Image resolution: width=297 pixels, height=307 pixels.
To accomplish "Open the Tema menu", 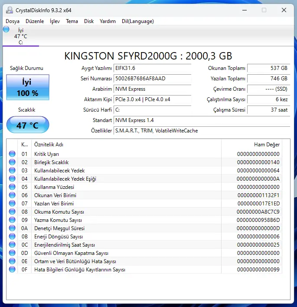I will click(x=72, y=21).
